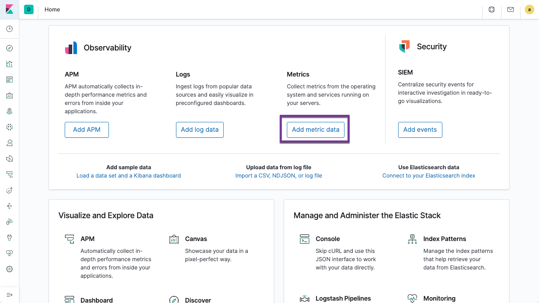The width and height of the screenshot is (539, 303).
Task: Open the newsfeed mail icon in header
Action: click(511, 9)
